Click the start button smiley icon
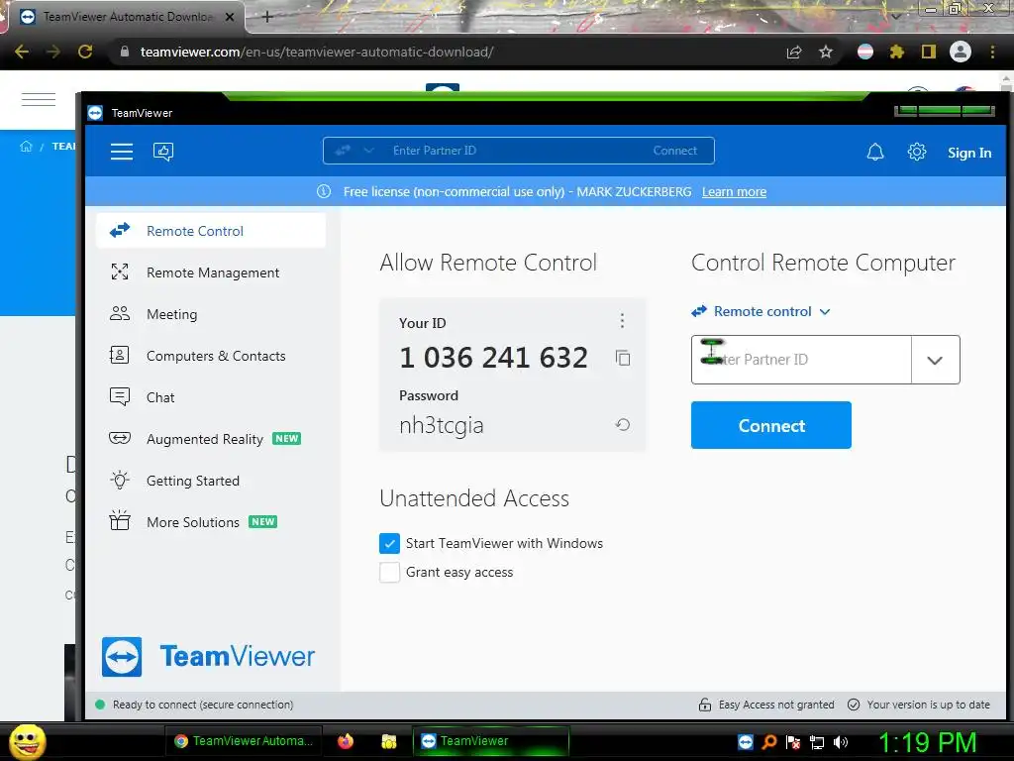This screenshot has width=1014, height=761. pyautogui.click(x=27, y=741)
